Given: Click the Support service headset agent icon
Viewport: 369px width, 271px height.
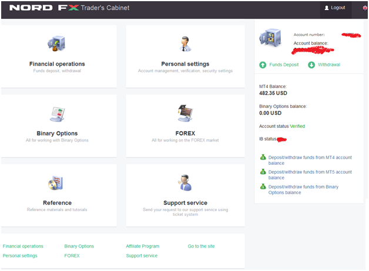Looking at the screenshot, I should (x=185, y=182).
